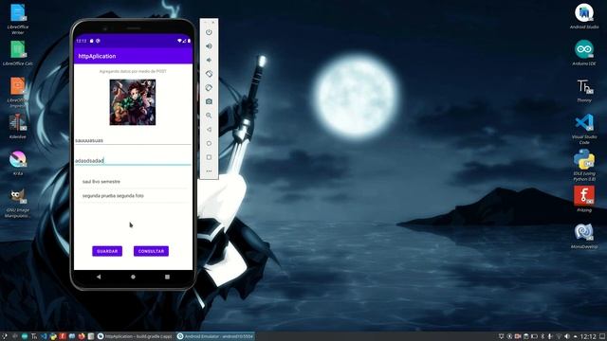Take an emulator screenshot with camera icon

point(209,101)
